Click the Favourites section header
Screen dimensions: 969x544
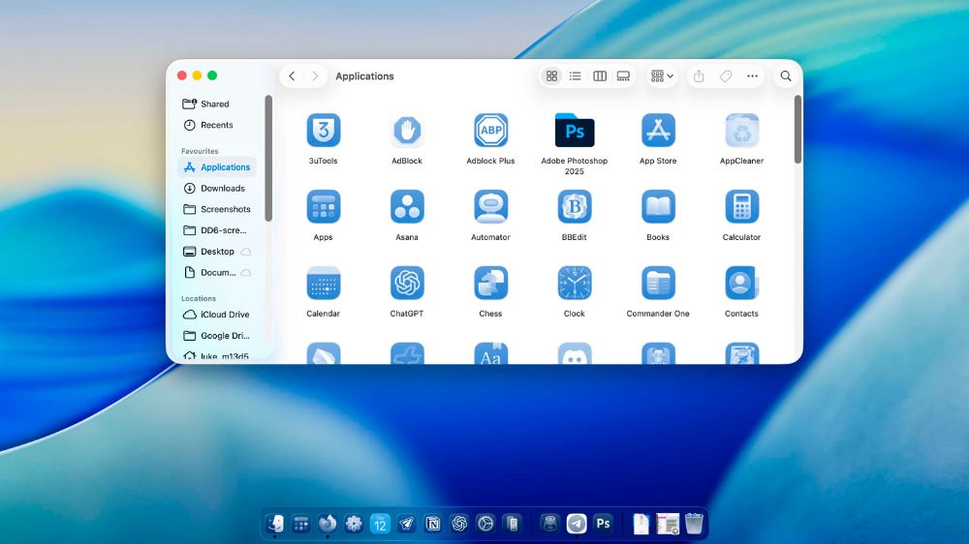coord(200,151)
